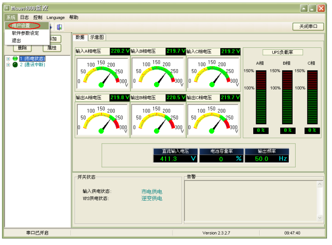Click the toolbar icon right of the dropdown menu

59,27
